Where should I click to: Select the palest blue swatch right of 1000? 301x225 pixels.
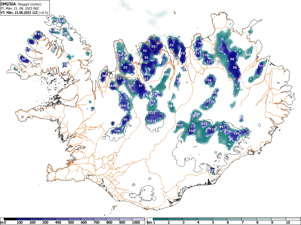click(x=138, y=219)
